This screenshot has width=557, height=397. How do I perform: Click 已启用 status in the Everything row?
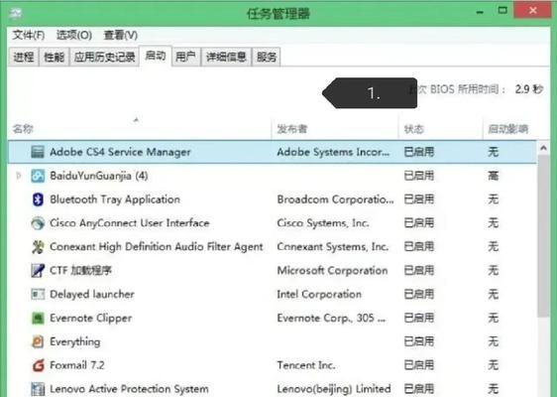[419, 341]
